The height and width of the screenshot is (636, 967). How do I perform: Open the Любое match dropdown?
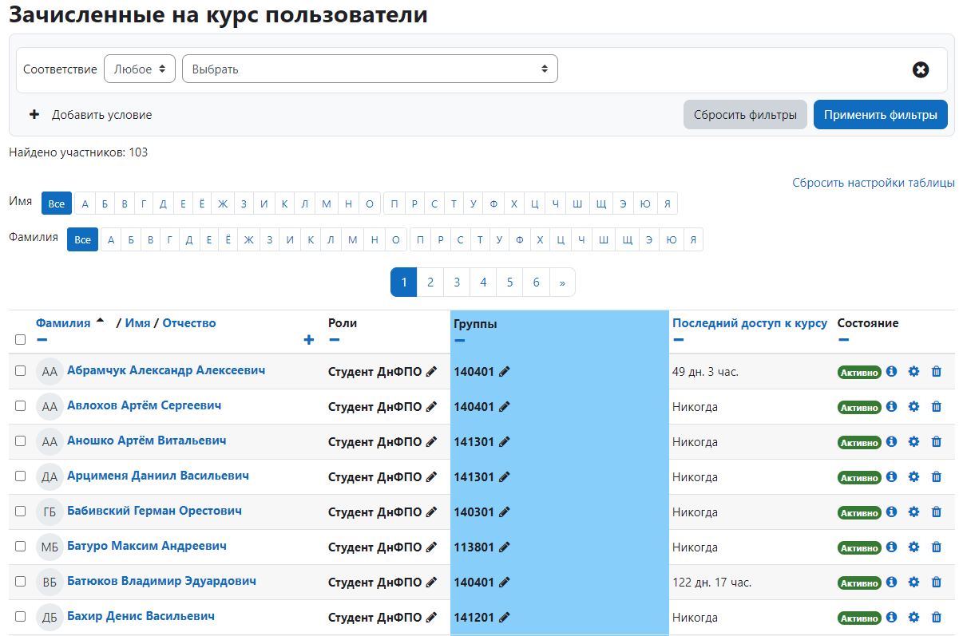tap(140, 69)
